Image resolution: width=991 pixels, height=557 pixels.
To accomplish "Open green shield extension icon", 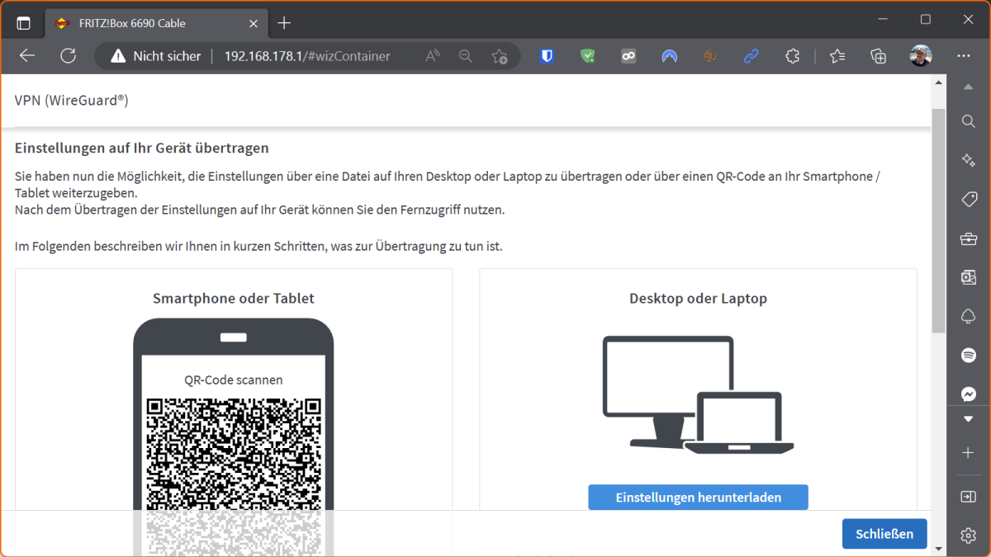I will (587, 56).
